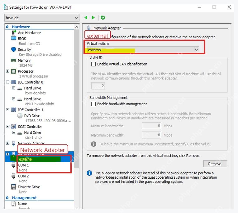
Task: Select the IDE Controller 0 icon
Action: pos(13,82)
